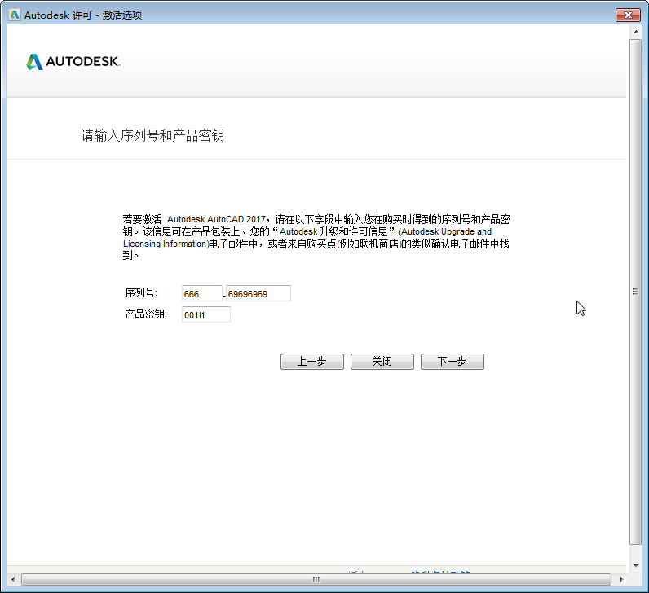Viewport: 649px width, 593px height.
Task: Focus the serial number prefix field 666
Action: [202, 293]
